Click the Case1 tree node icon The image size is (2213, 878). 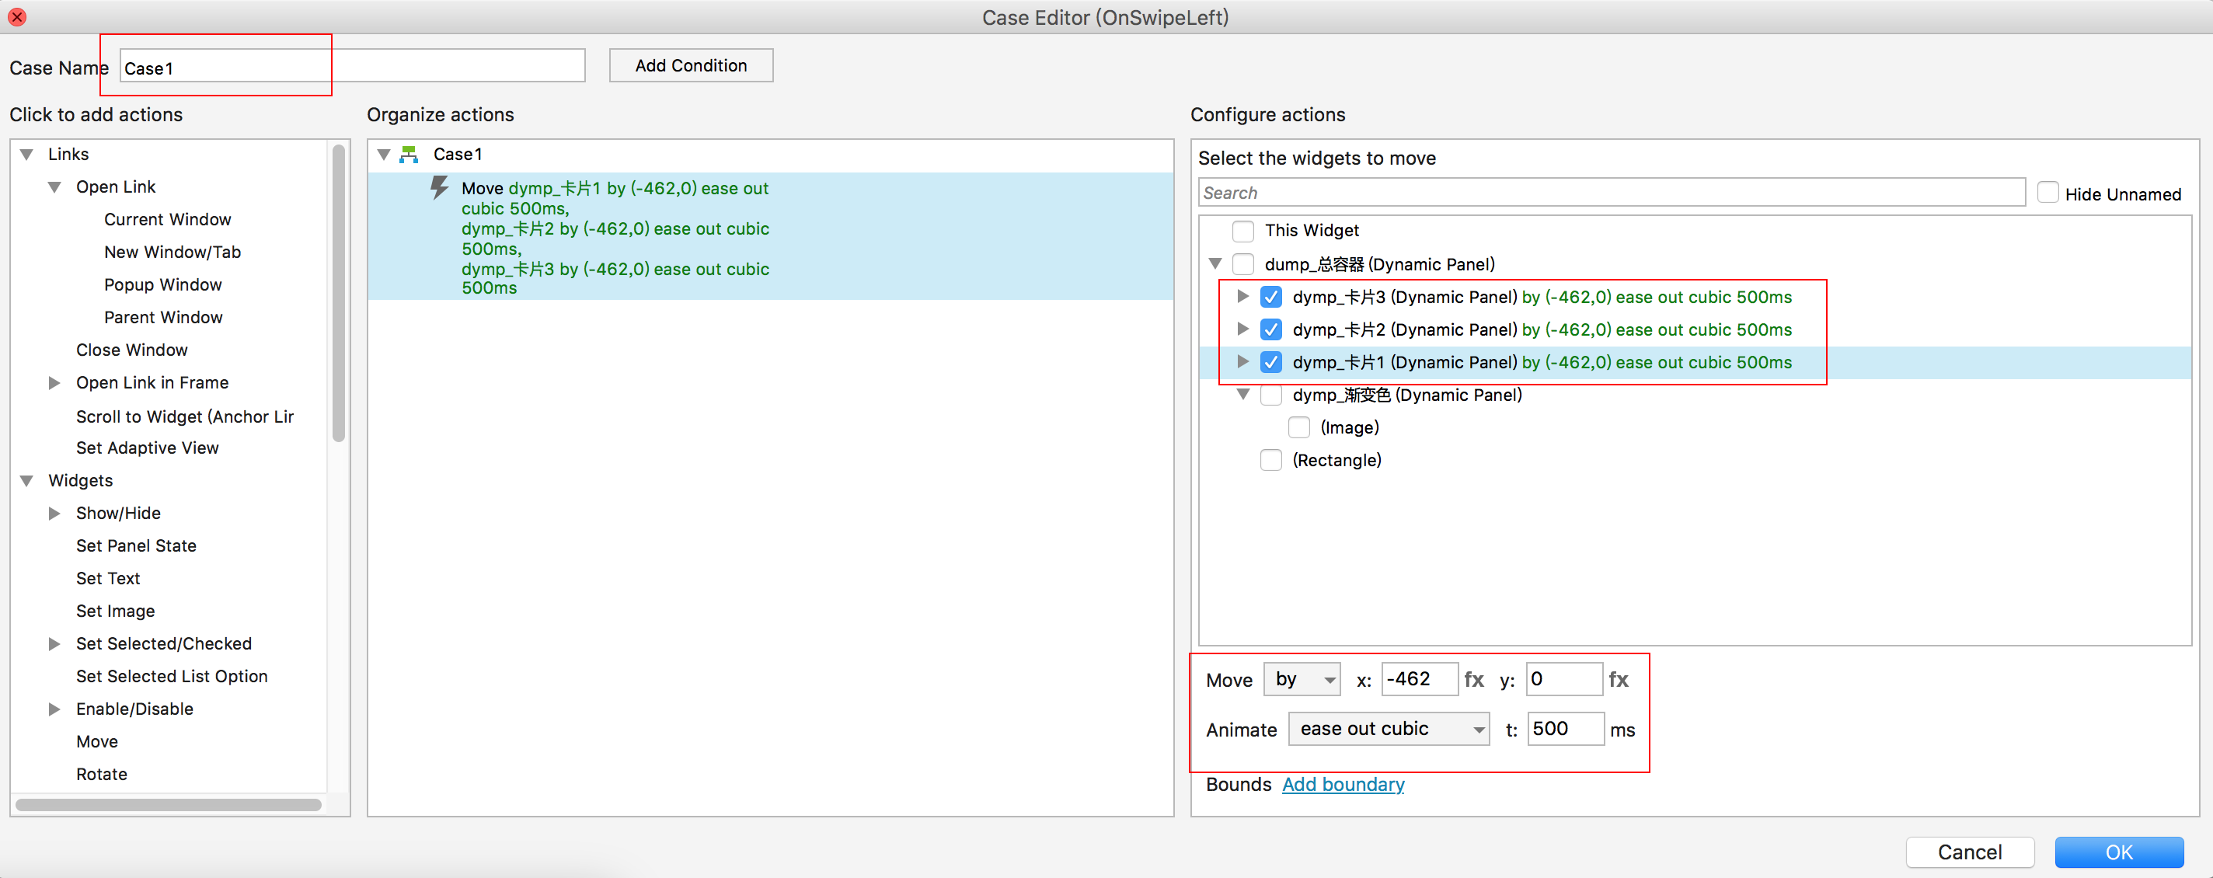(x=409, y=155)
